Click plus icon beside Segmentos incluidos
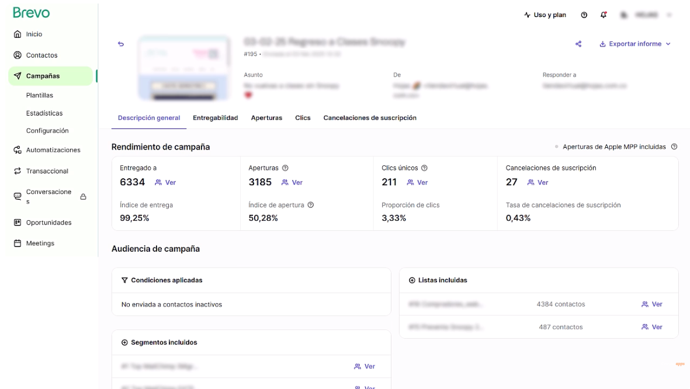690x389 pixels. pos(124,342)
